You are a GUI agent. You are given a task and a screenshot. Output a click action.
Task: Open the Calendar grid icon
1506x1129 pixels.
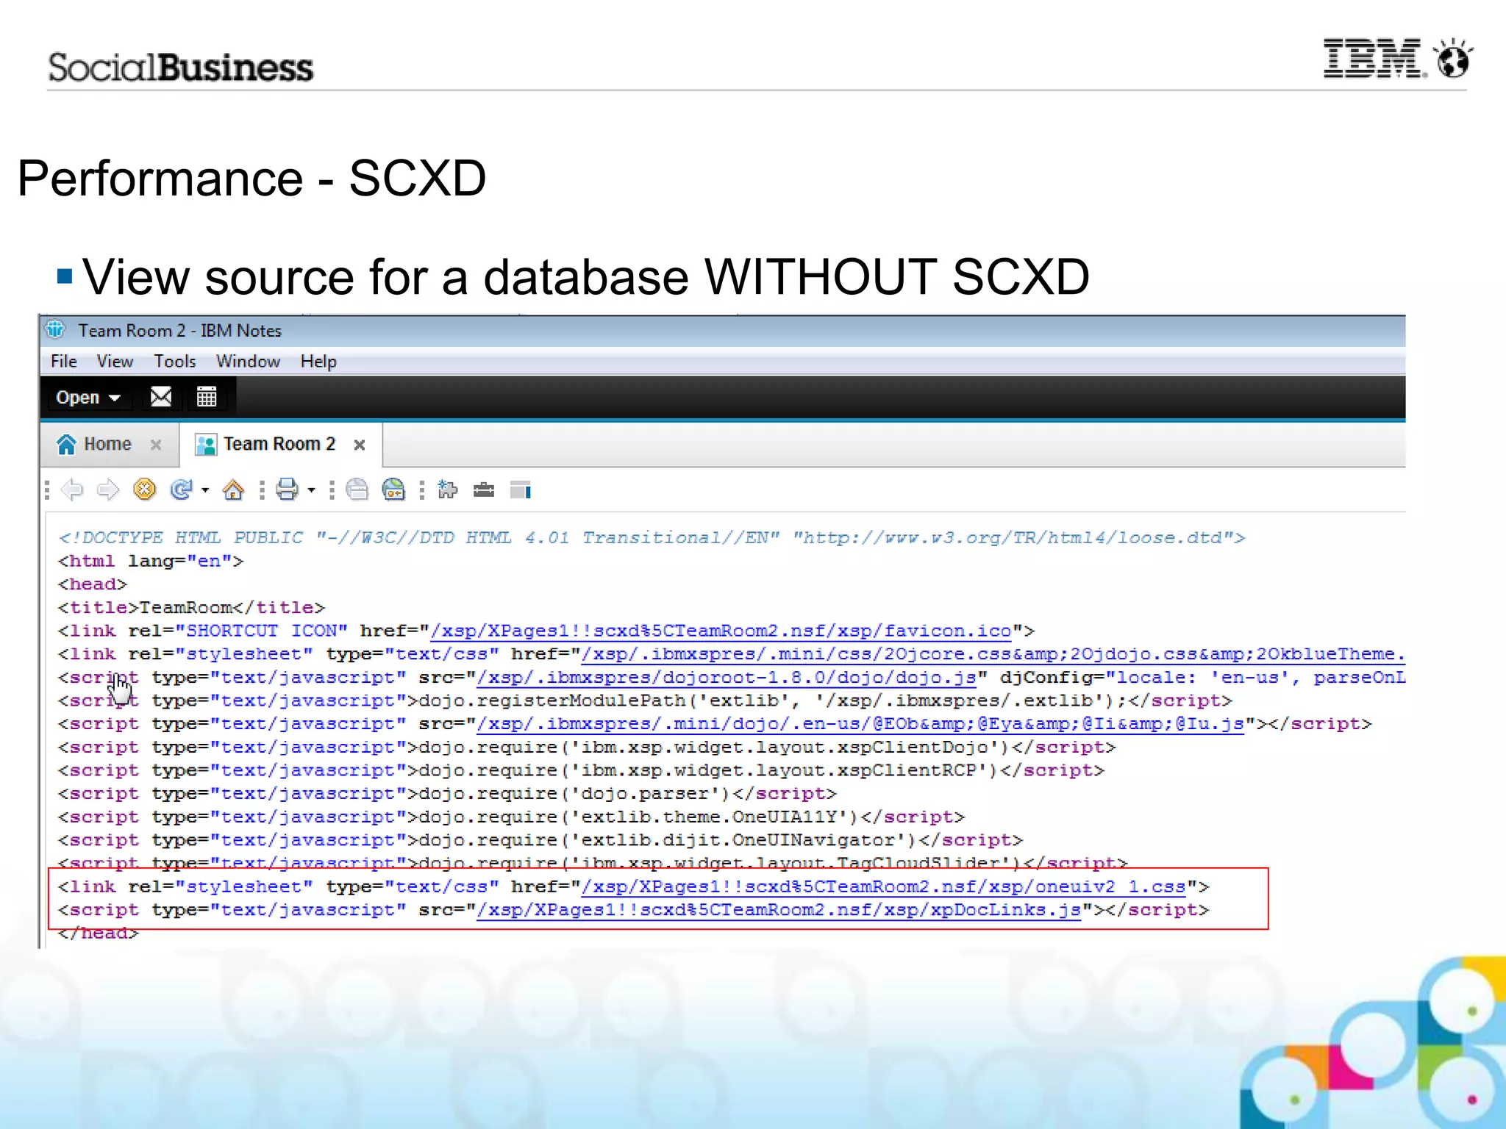point(207,398)
